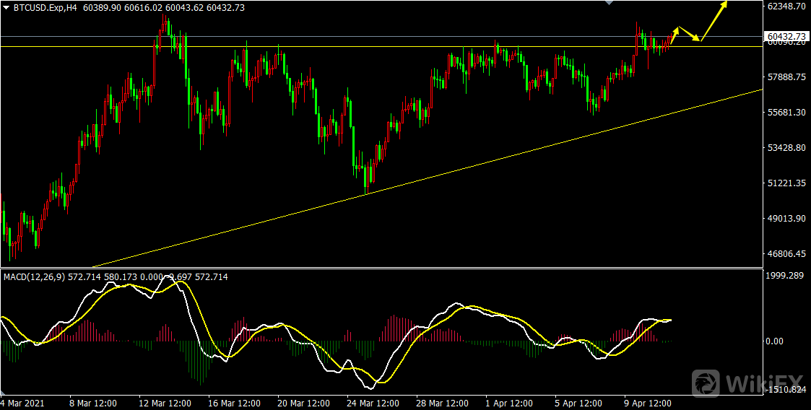811x410 pixels.
Task: Click the 20 Mar 12:00 time label
Action: point(303,403)
